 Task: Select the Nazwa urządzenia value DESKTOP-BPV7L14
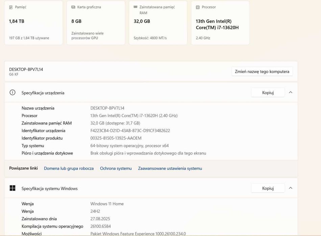pos(107,108)
